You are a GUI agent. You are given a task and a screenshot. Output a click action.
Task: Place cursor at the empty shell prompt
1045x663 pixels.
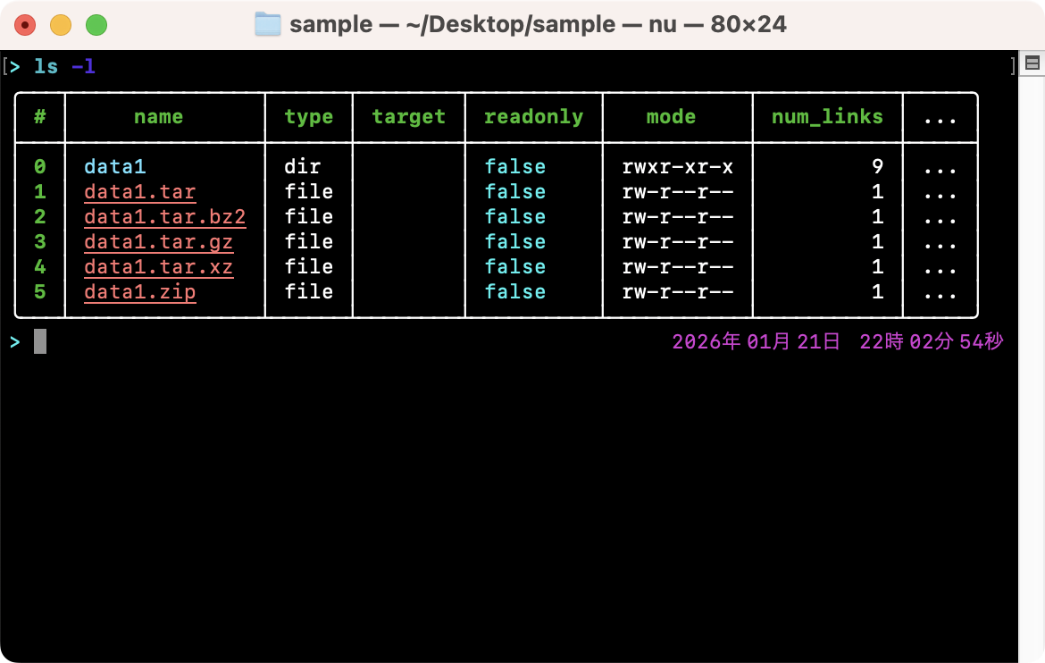tap(39, 341)
